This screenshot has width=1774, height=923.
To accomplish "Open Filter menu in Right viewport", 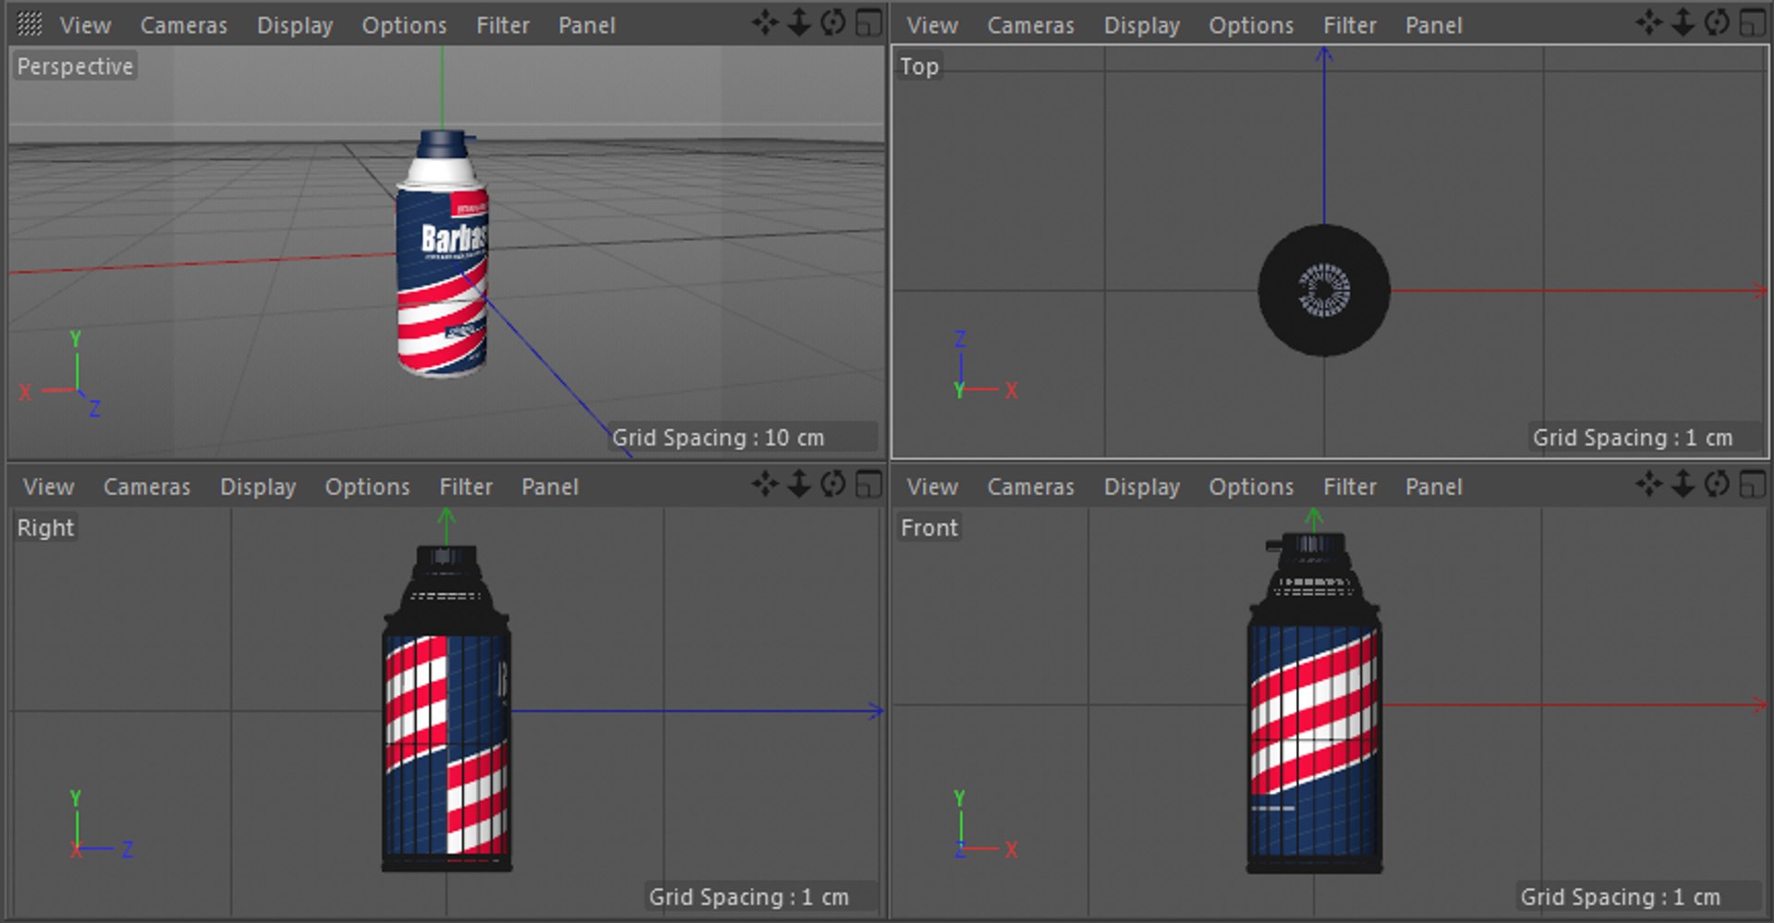I will (466, 487).
